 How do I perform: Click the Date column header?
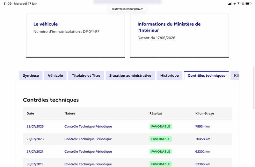[x=30, y=114]
